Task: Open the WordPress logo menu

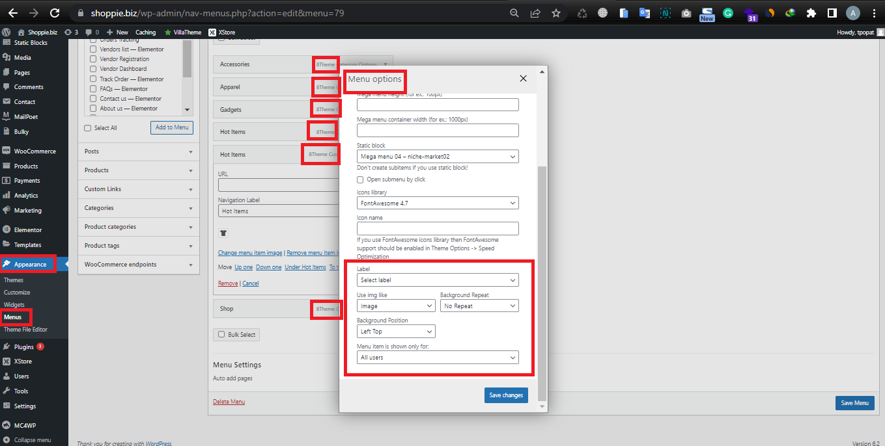Action: coord(7,32)
